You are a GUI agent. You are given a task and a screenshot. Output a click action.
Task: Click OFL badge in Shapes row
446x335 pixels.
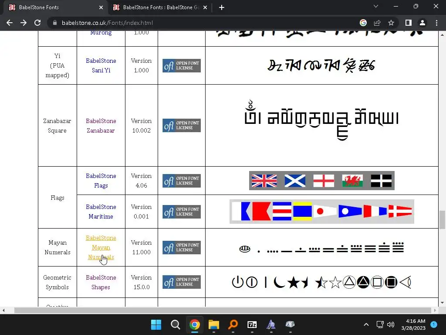tap(182, 282)
